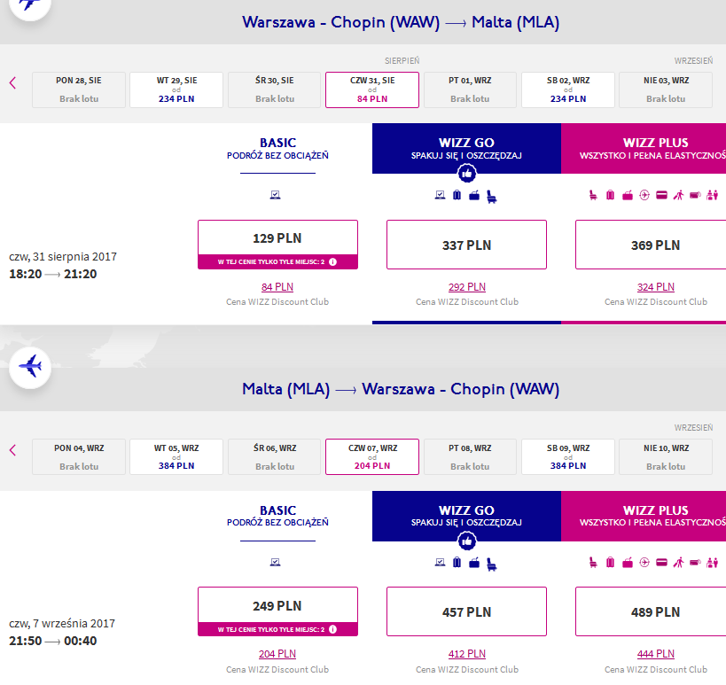Image resolution: width=726 pixels, height=685 pixels.
Task: Click online check-in icon under outbound BASIC
Action: coord(275,195)
